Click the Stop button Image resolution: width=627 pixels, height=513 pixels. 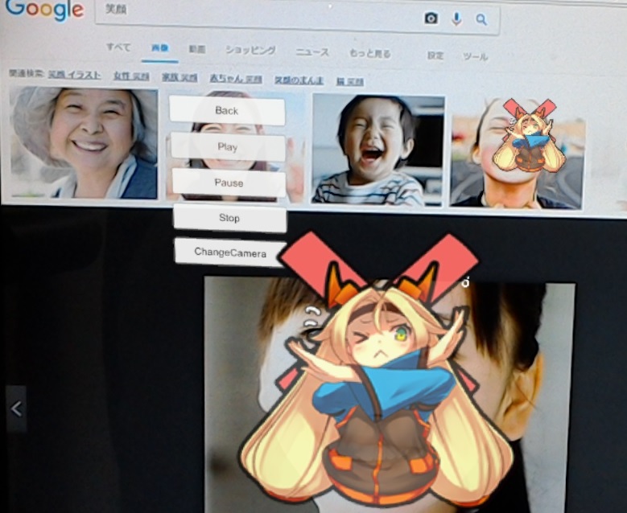pos(229,218)
